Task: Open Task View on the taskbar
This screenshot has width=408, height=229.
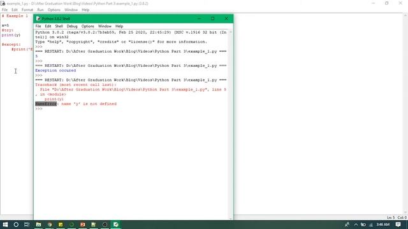Action: point(27,225)
